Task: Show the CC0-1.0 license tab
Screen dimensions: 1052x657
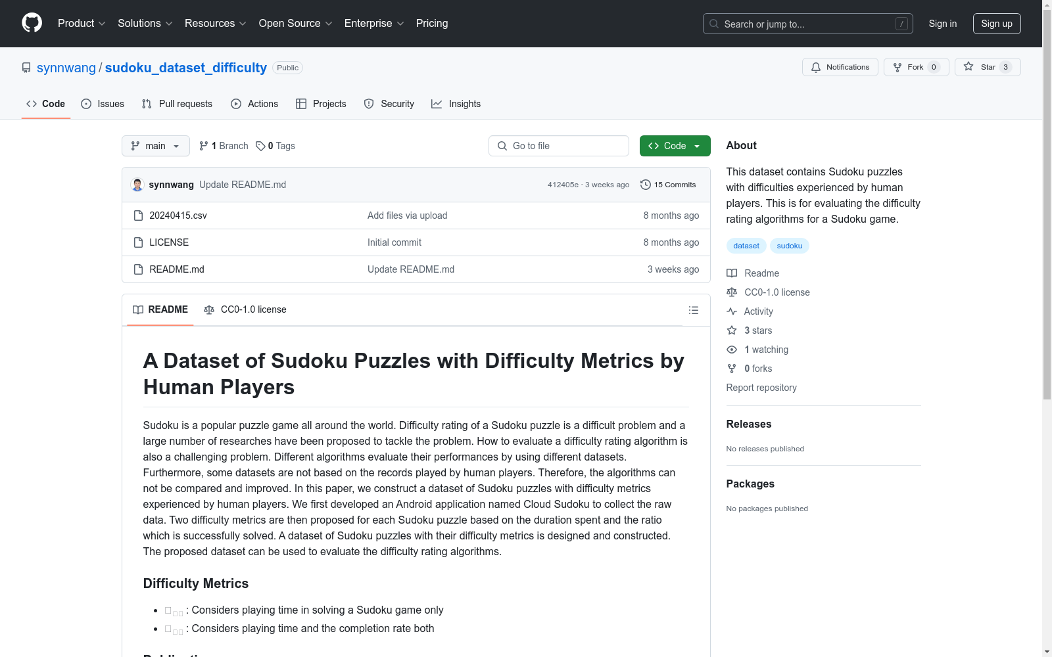Action: coord(245,309)
